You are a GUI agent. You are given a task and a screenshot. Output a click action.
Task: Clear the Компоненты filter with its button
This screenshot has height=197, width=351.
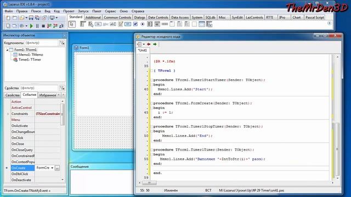point(62,43)
